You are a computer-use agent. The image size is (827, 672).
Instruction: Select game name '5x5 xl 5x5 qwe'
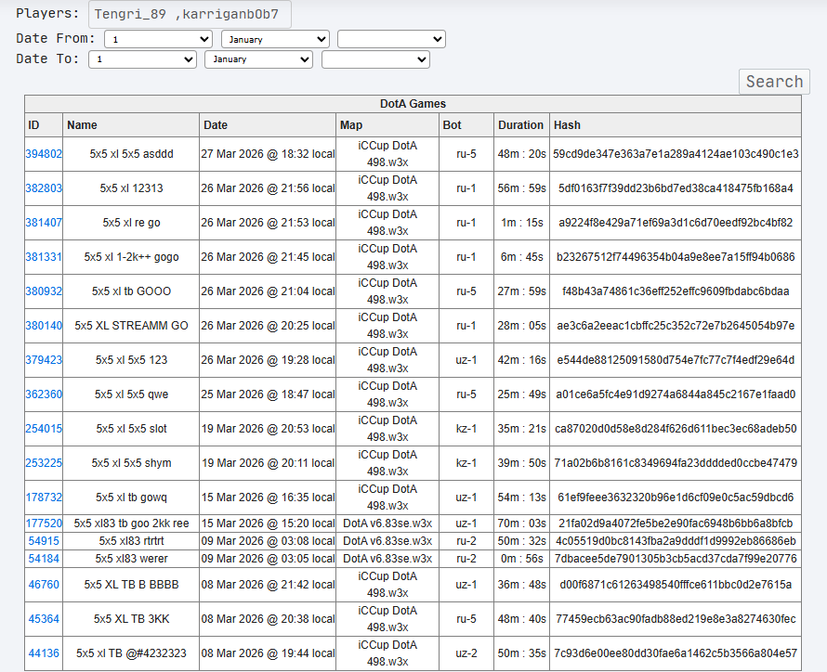tap(131, 394)
